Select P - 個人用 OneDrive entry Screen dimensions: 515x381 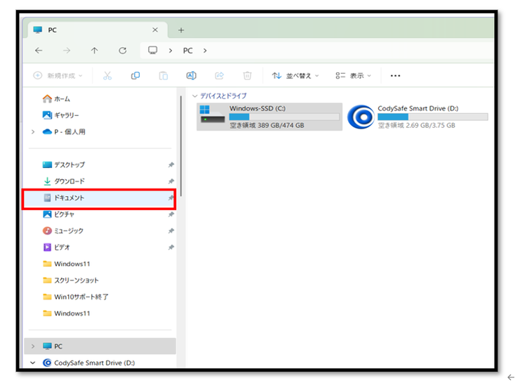[64, 131]
